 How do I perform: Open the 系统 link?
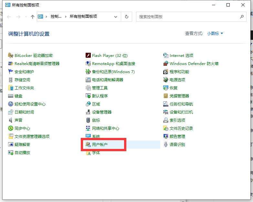96,136
